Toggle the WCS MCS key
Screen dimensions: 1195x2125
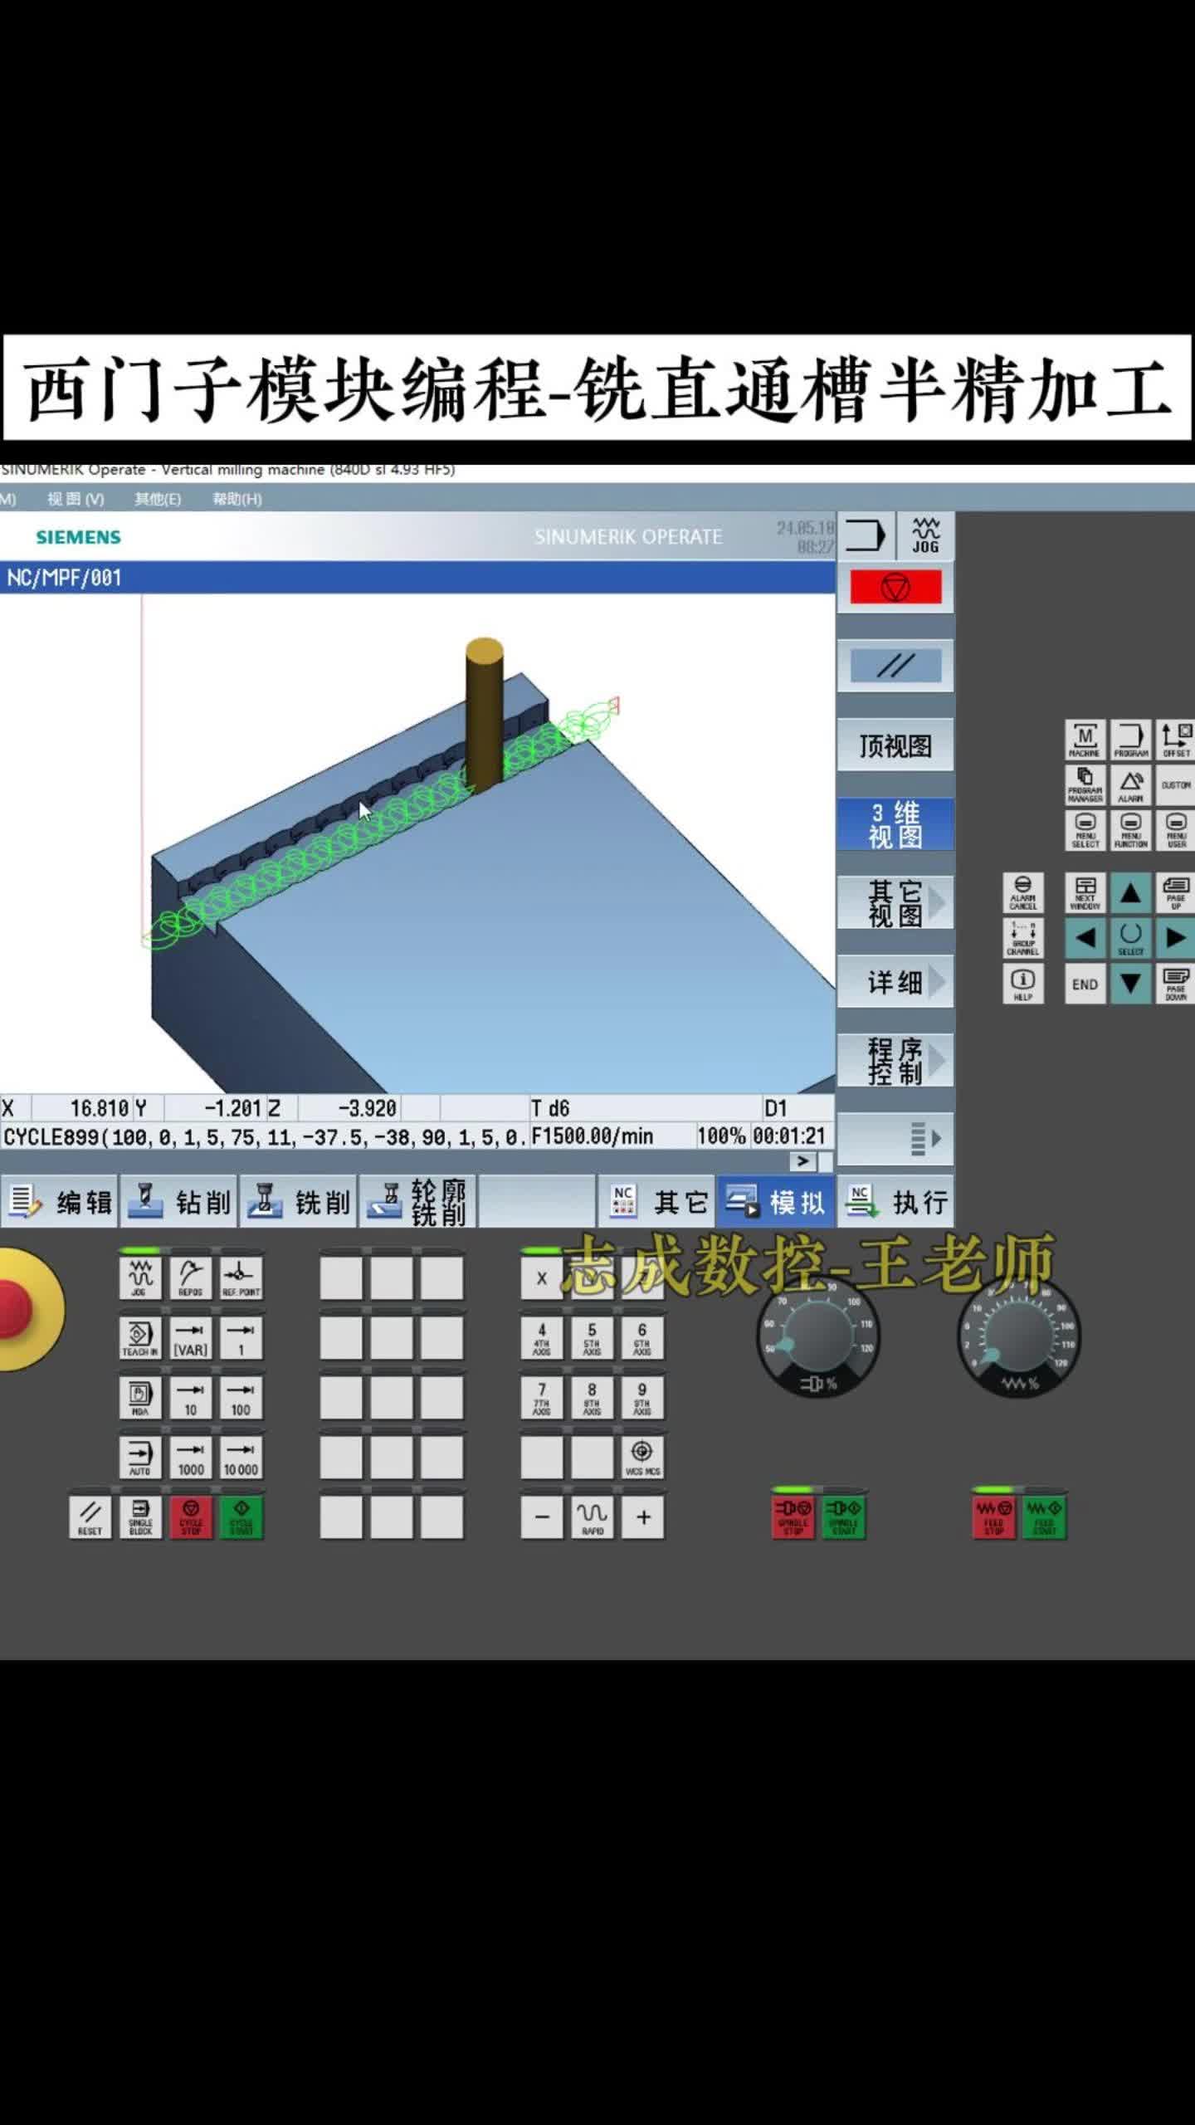pyautogui.click(x=642, y=1457)
